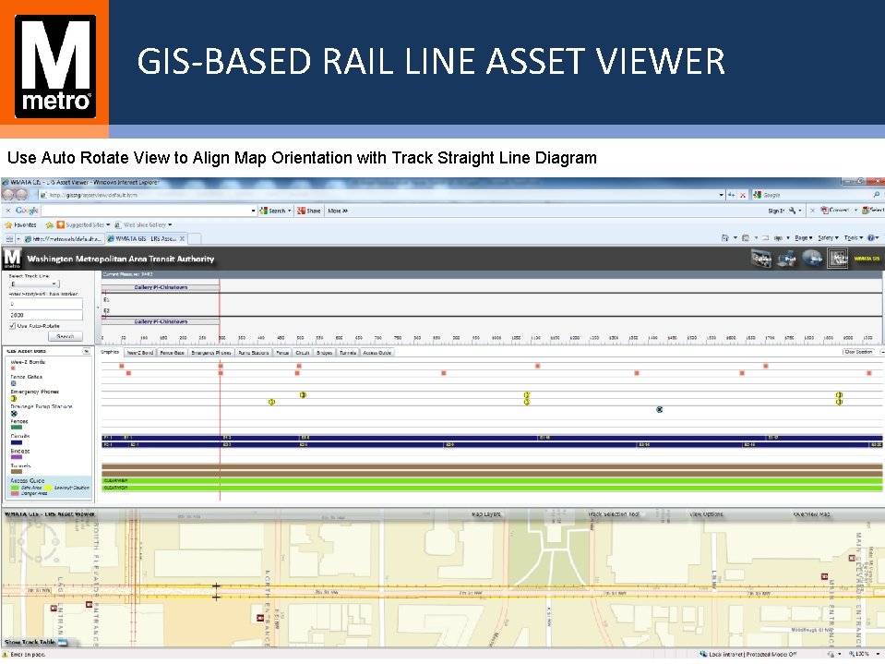This screenshot has height=664, width=885.
Task: Click Google toolbar Share button
Action: click(x=309, y=211)
